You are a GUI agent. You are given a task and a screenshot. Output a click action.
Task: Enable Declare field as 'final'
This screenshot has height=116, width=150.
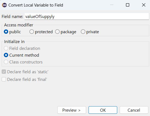point(24,79)
